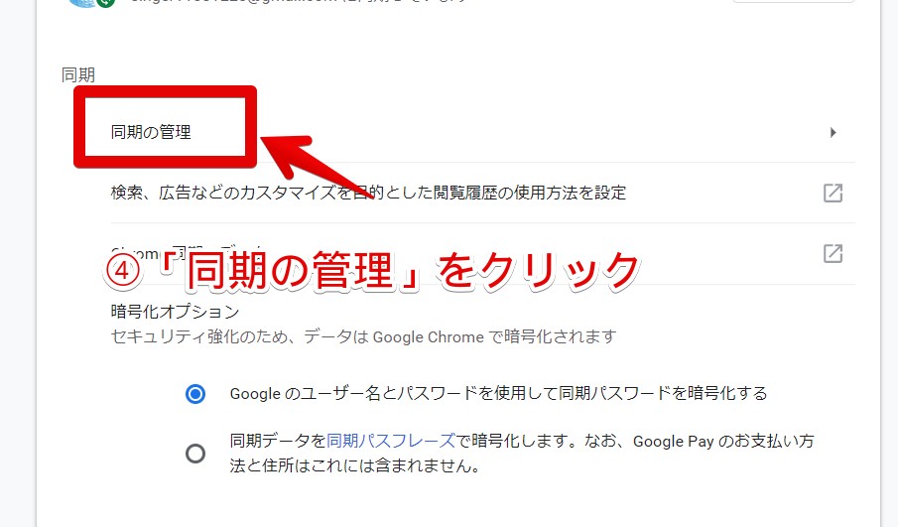Follow the 同期パスフレーズ hyperlink
898x527 pixels.
[391, 441]
